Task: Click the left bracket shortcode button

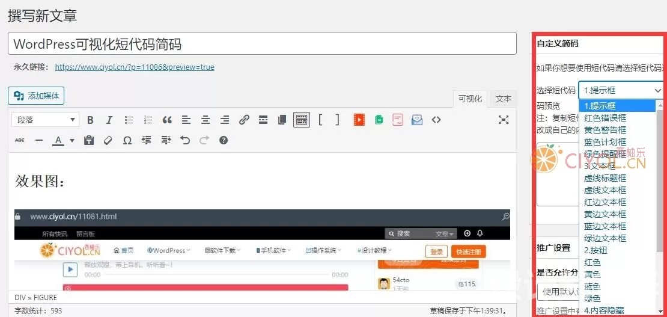Action: 320,120
